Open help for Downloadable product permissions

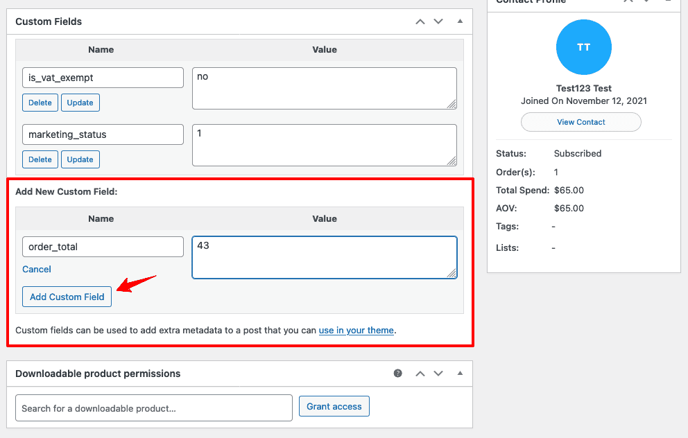point(398,373)
